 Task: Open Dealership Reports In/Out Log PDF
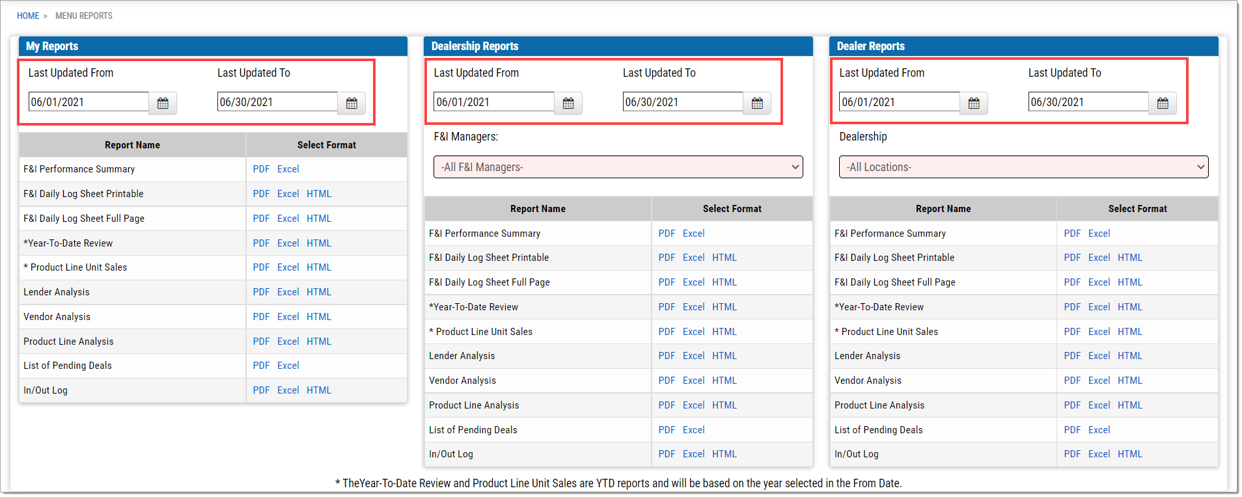[x=667, y=454]
